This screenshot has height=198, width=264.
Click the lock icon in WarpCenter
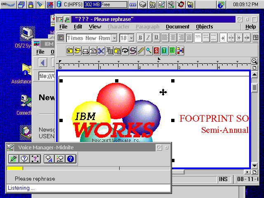point(31,5)
